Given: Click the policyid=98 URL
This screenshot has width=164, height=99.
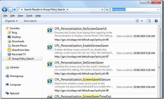Looking at the screenshot, I should pyautogui.click(x=81, y=74).
